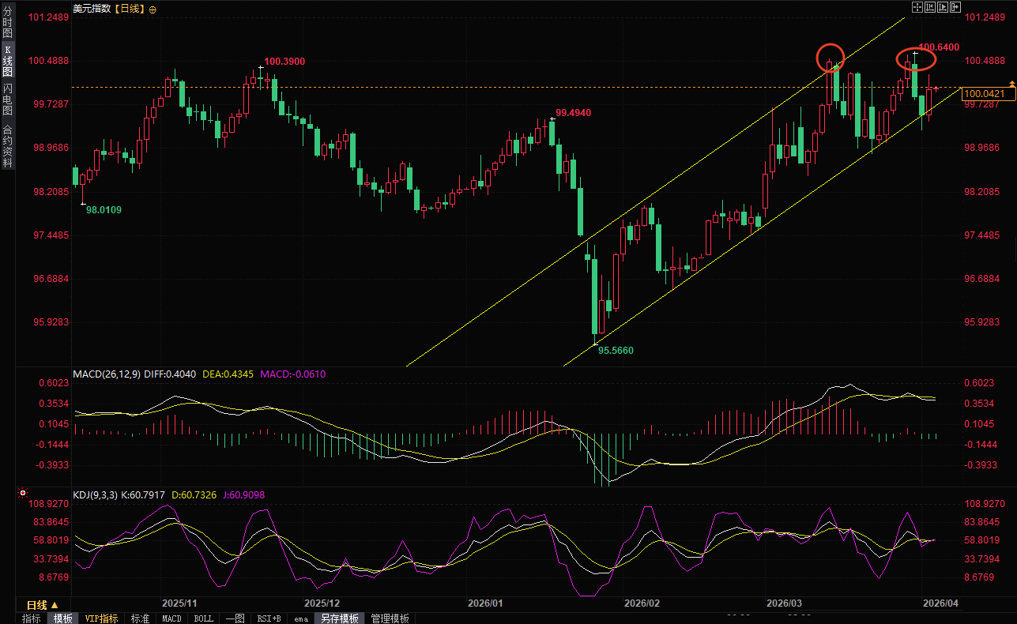1017x624 pixels.
Task: Apply the 标准 template
Action: coord(140,618)
